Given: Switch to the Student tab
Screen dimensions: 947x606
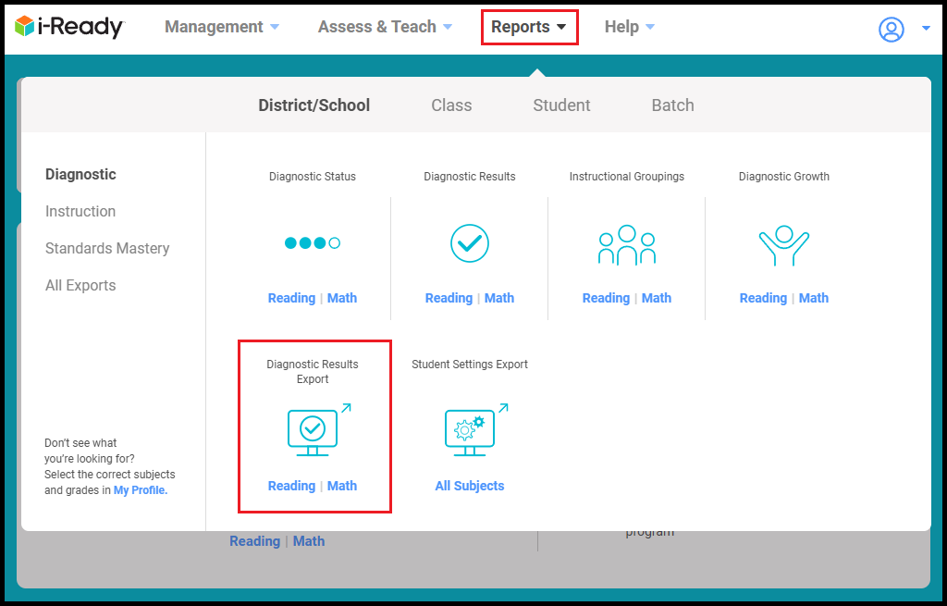Looking at the screenshot, I should coord(561,105).
